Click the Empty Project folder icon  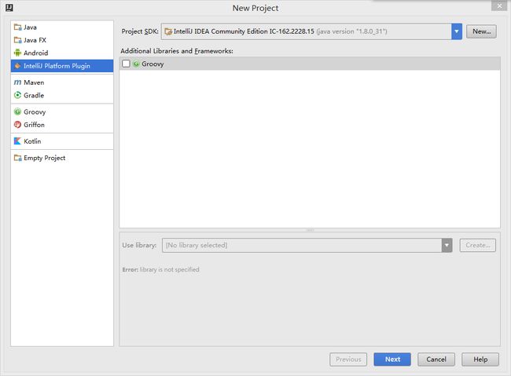point(17,158)
